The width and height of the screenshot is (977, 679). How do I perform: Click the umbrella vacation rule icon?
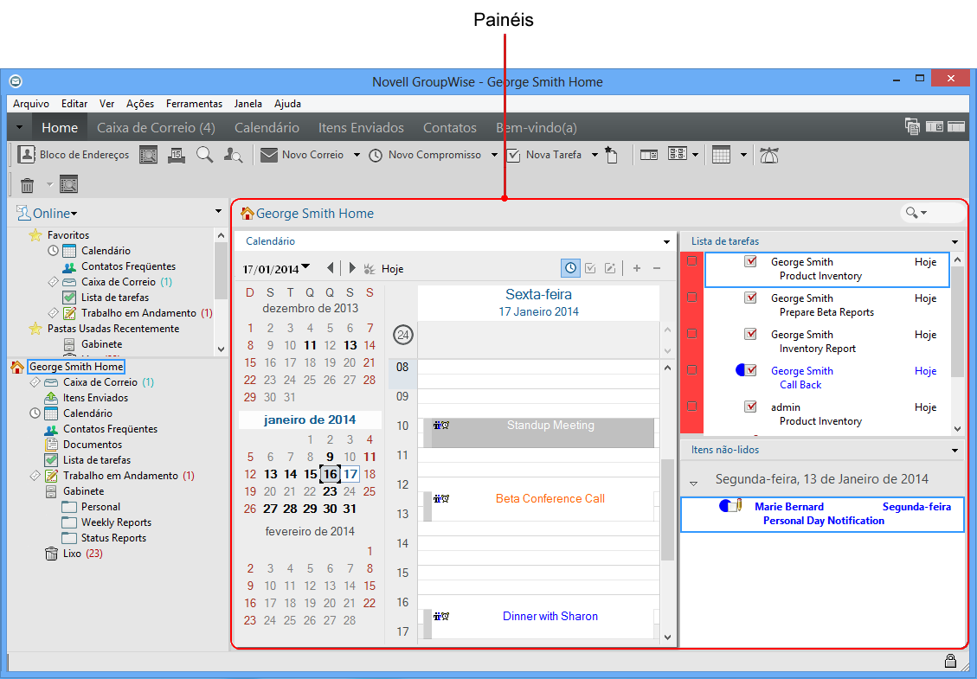click(769, 155)
